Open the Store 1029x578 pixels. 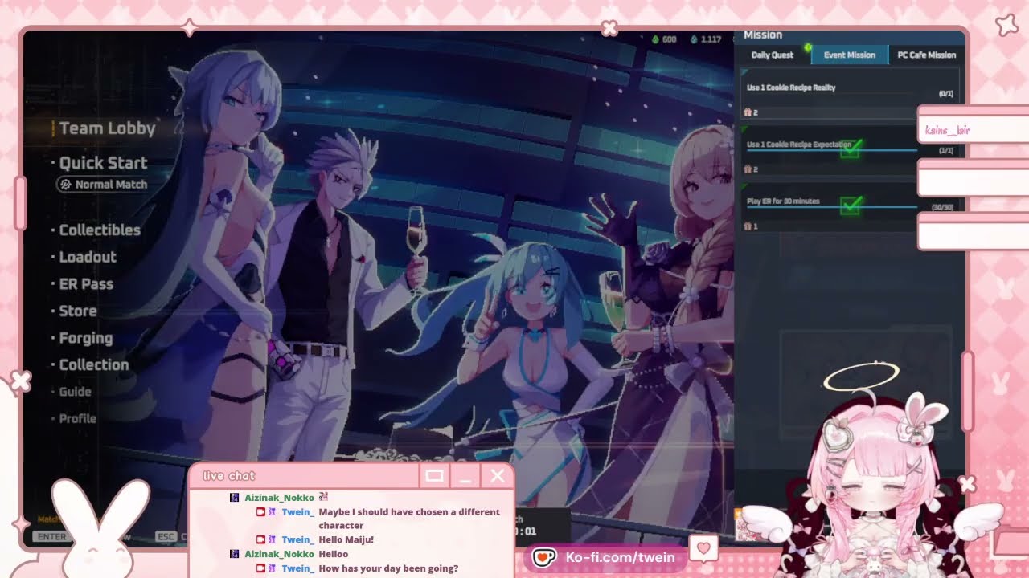(78, 311)
